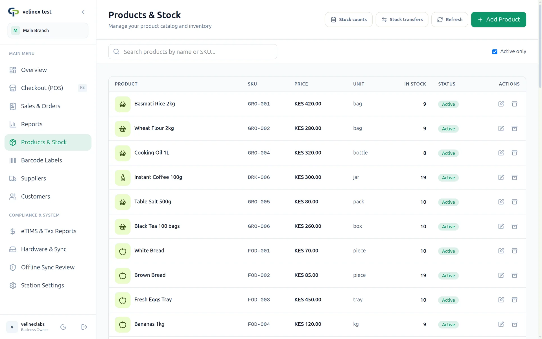Open Overview in the main menu
542x339 pixels.
point(48,70)
